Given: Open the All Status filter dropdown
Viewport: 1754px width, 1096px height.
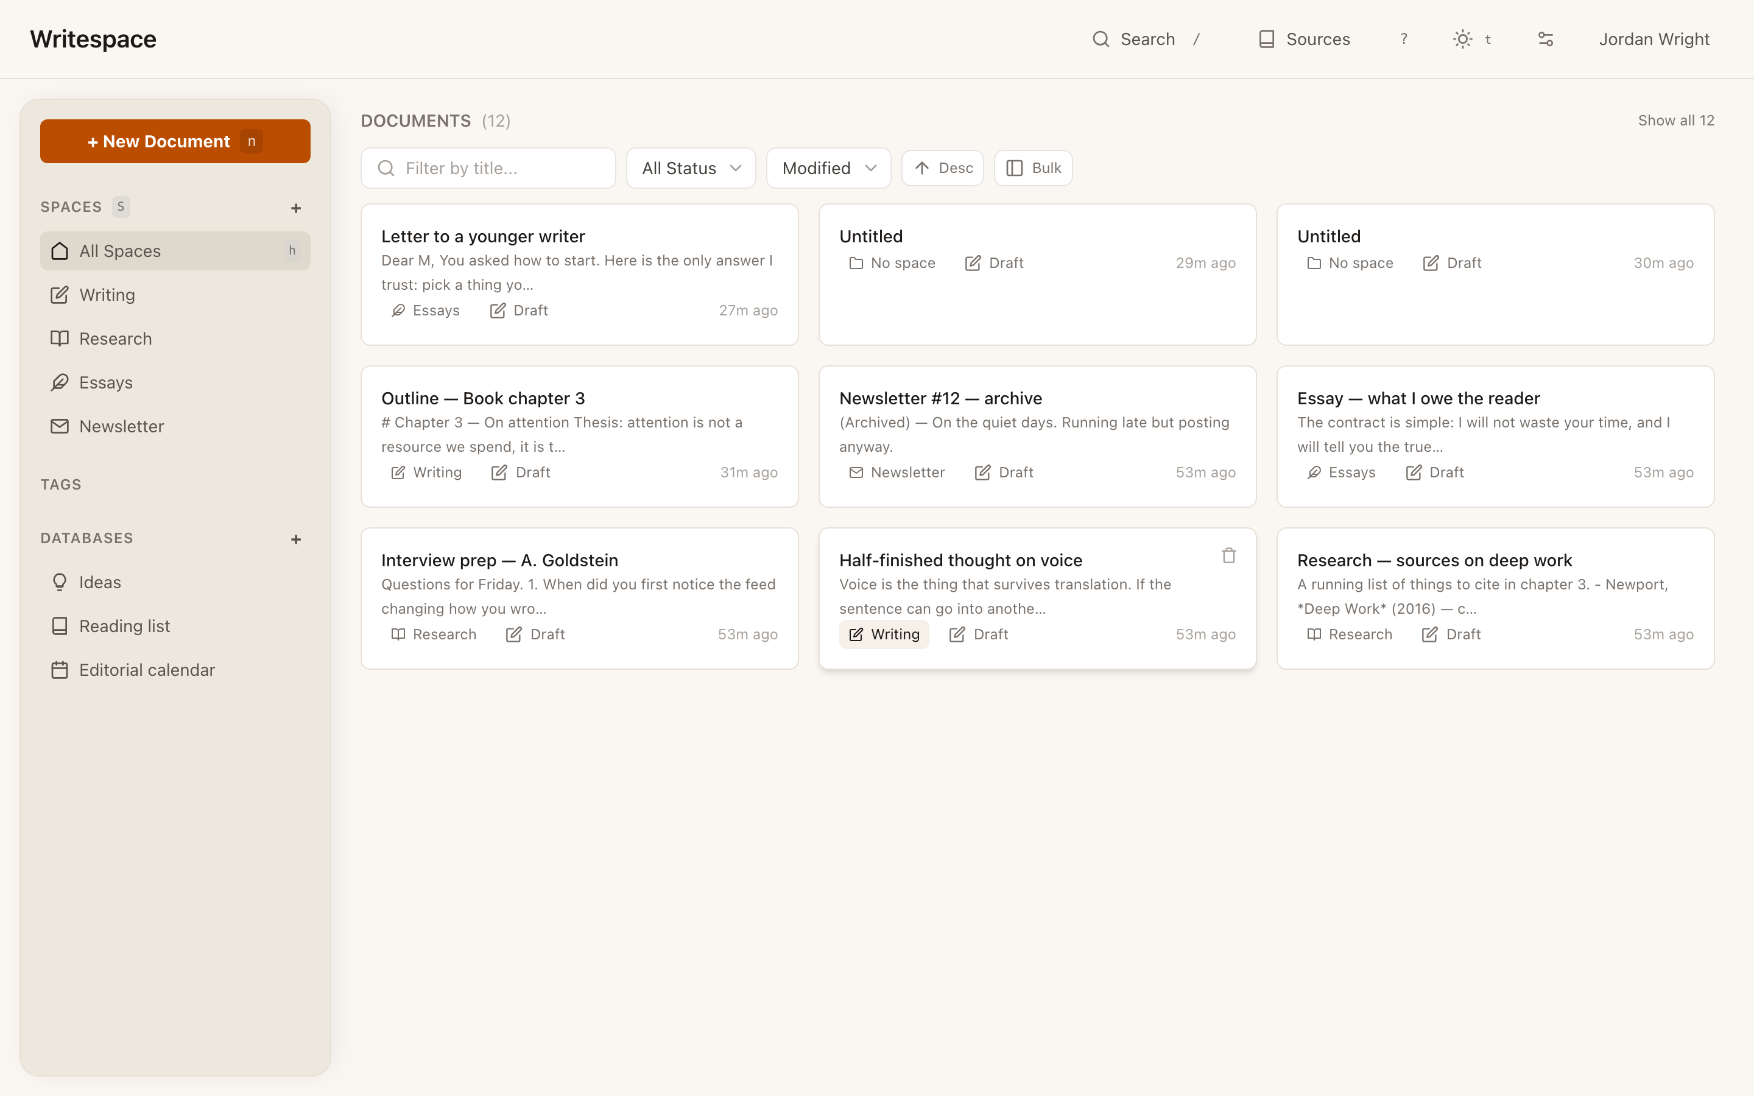Looking at the screenshot, I should click(x=689, y=167).
